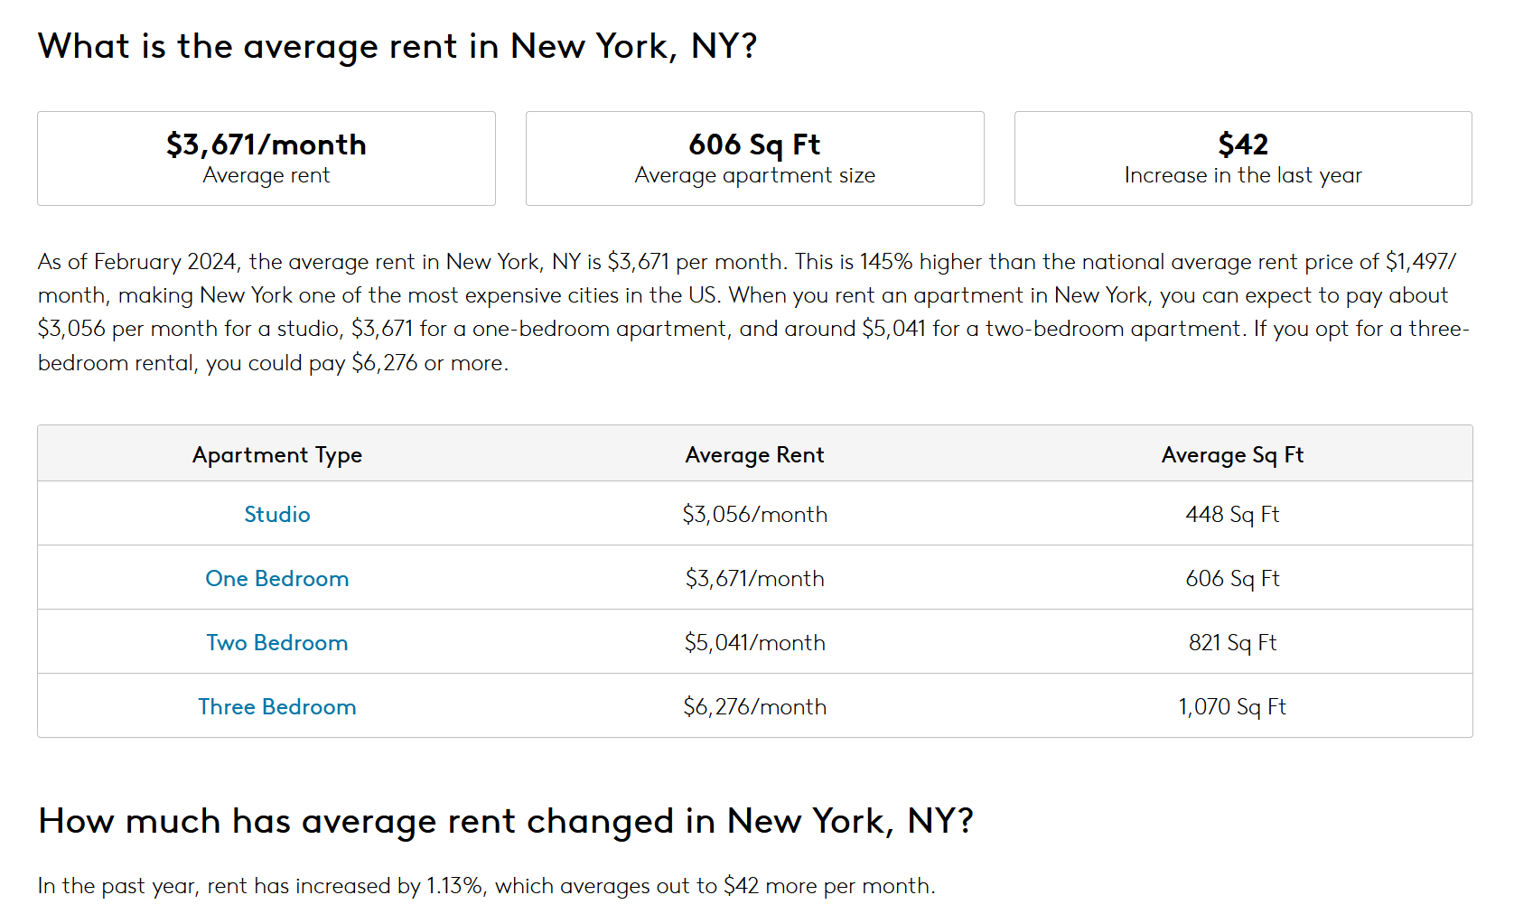Click the Apartment Type column header
Screen dimensions: 1514x923
pyautogui.click(x=277, y=455)
